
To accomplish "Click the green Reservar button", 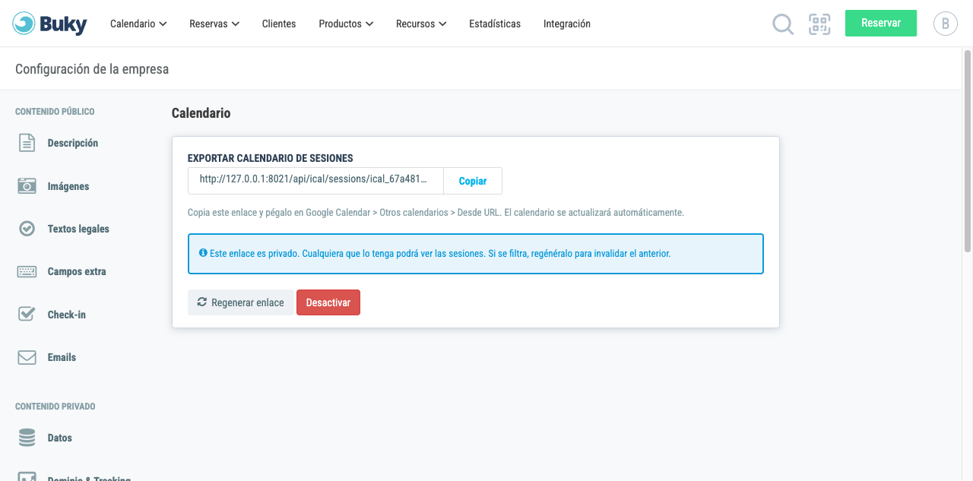I will click(881, 23).
